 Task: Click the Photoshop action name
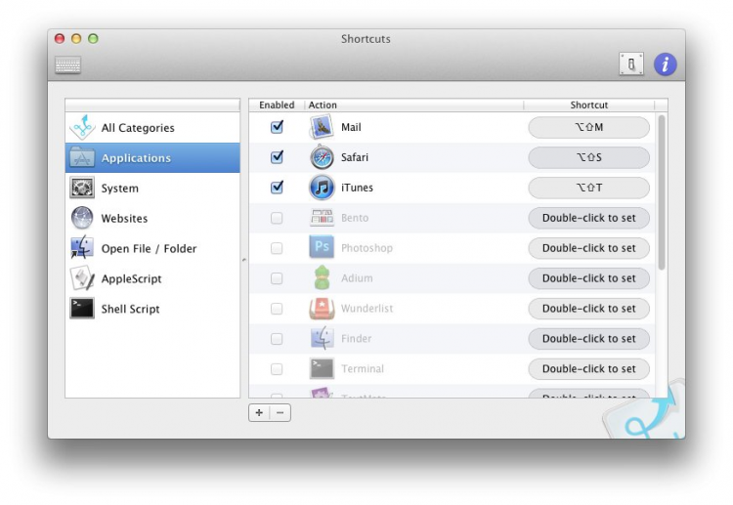[366, 248]
